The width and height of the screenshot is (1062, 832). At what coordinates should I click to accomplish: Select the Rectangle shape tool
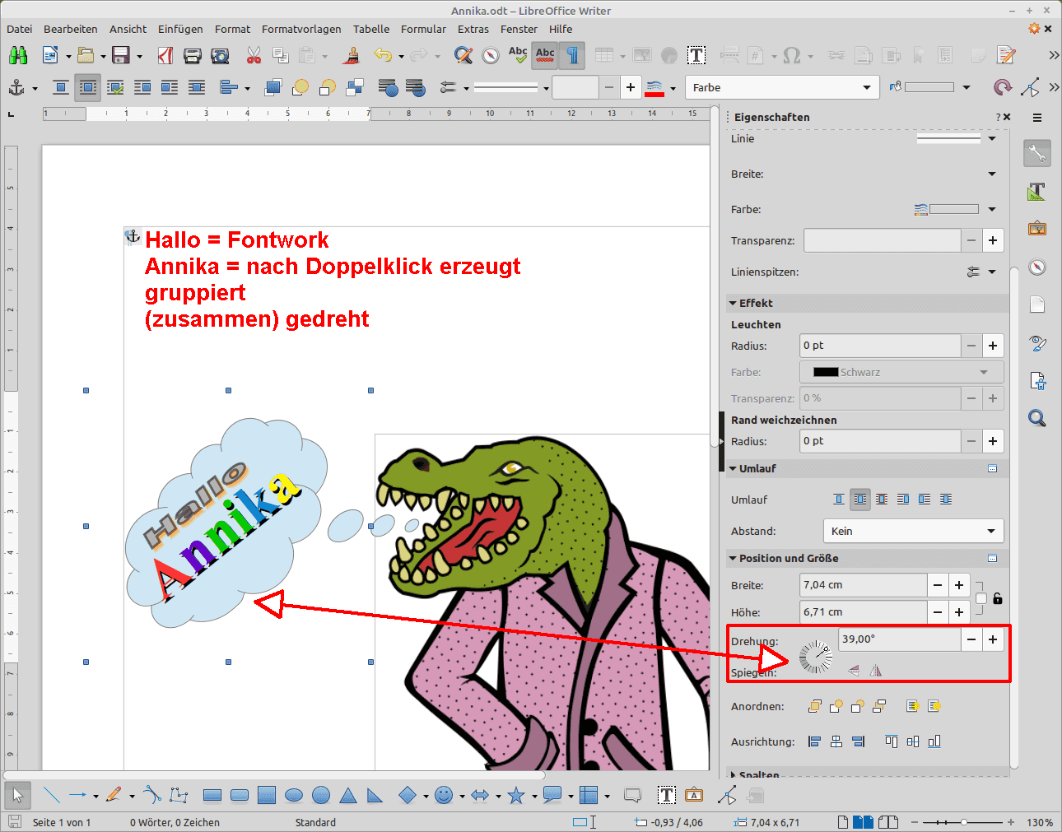[212, 795]
